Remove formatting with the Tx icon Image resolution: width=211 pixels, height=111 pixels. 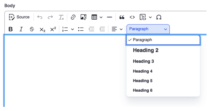click(x=61, y=17)
